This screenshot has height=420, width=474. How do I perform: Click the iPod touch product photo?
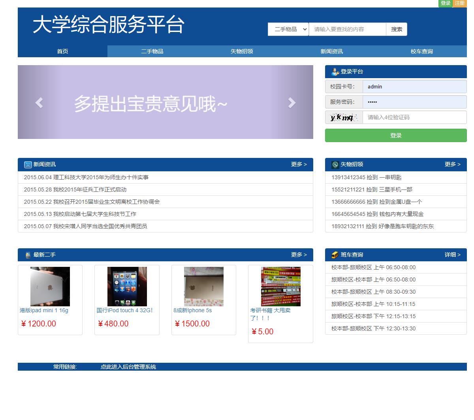click(x=126, y=286)
